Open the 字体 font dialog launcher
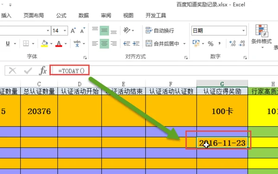Image resolution: width=278 pixels, height=174 pixels. click(x=85, y=57)
